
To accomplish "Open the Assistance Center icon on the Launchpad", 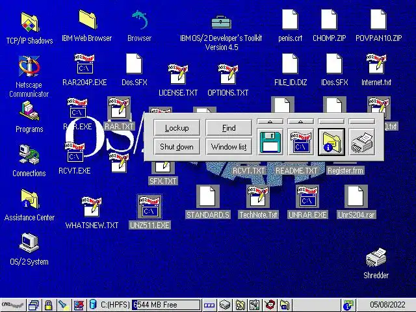I will point(331,142).
